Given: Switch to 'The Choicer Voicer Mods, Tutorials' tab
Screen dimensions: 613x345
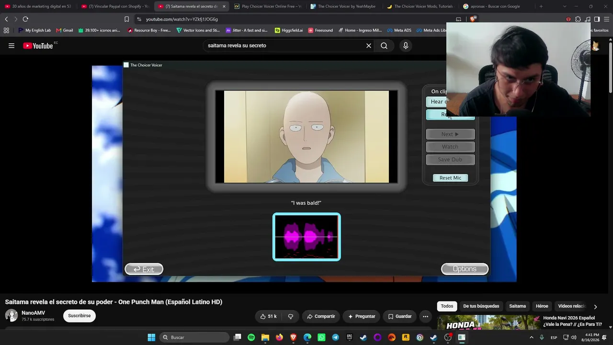Looking at the screenshot, I should click(420, 6).
